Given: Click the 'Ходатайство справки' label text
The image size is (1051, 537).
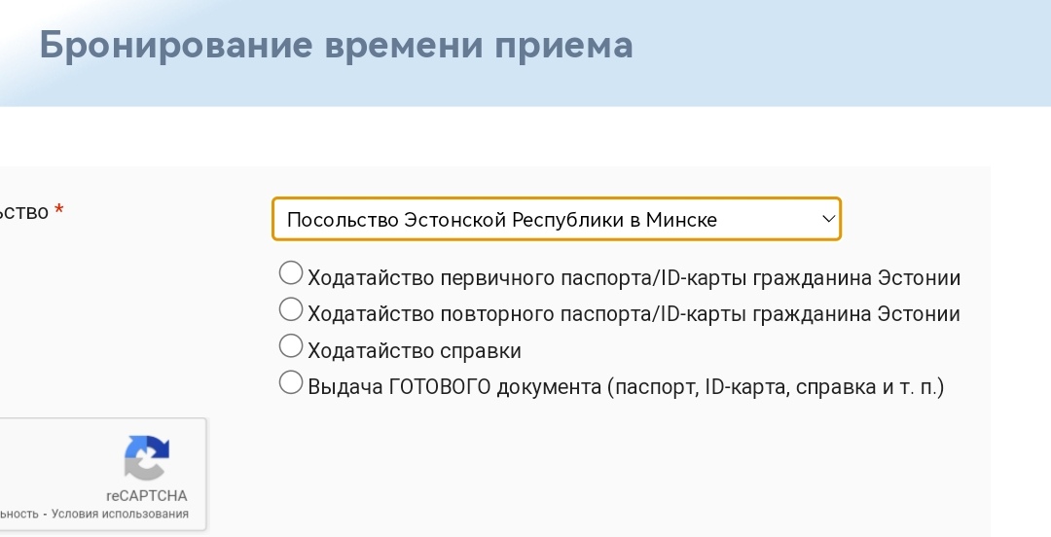Looking at the screenshot, I should coord(415,351).
